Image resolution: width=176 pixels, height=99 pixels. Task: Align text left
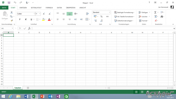click(x=58, y=19)
